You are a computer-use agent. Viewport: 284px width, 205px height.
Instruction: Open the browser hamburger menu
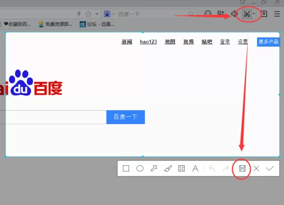[277, 14]
